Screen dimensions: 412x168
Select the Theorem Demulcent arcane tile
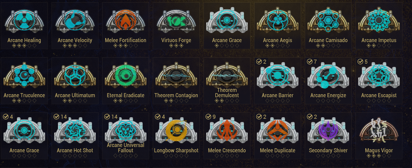click(x=227, y=80)
